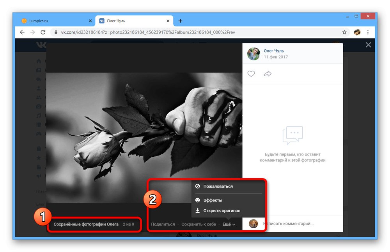Click the vk.com URL in the address bar
Image resolution: width=390 pixels, height=252 pixels.
[x=148, y=32]
